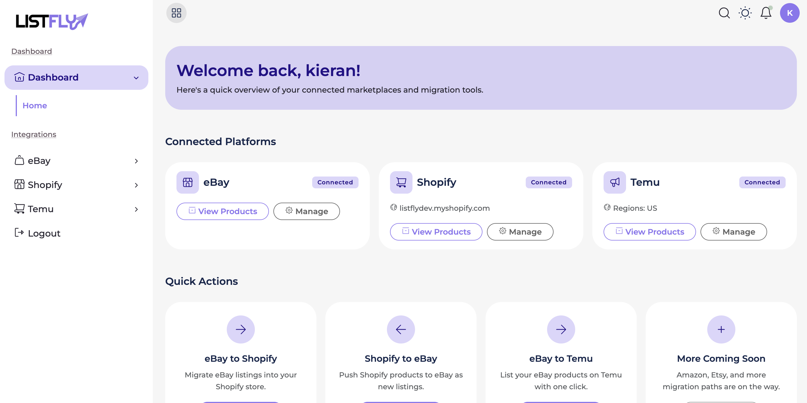Open Manage on the Shopify card
This screenshot has width=807, height=403.
pyautogui.click(x=520, y=232)
